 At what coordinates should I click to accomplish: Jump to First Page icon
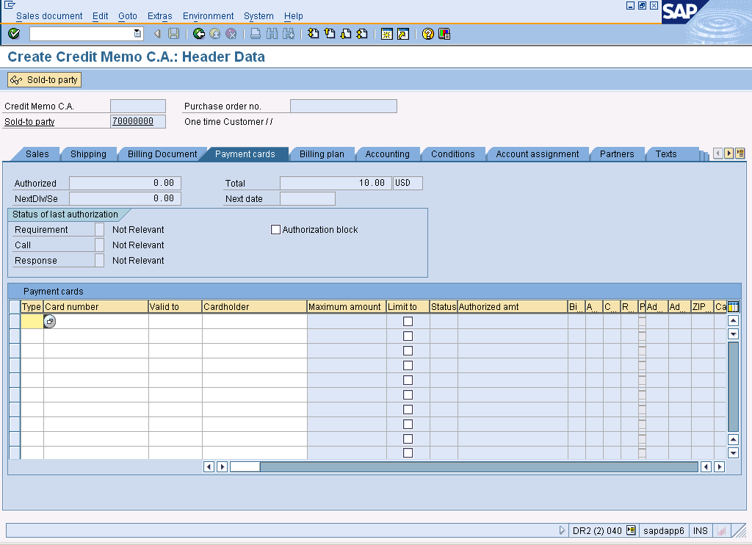313,34
